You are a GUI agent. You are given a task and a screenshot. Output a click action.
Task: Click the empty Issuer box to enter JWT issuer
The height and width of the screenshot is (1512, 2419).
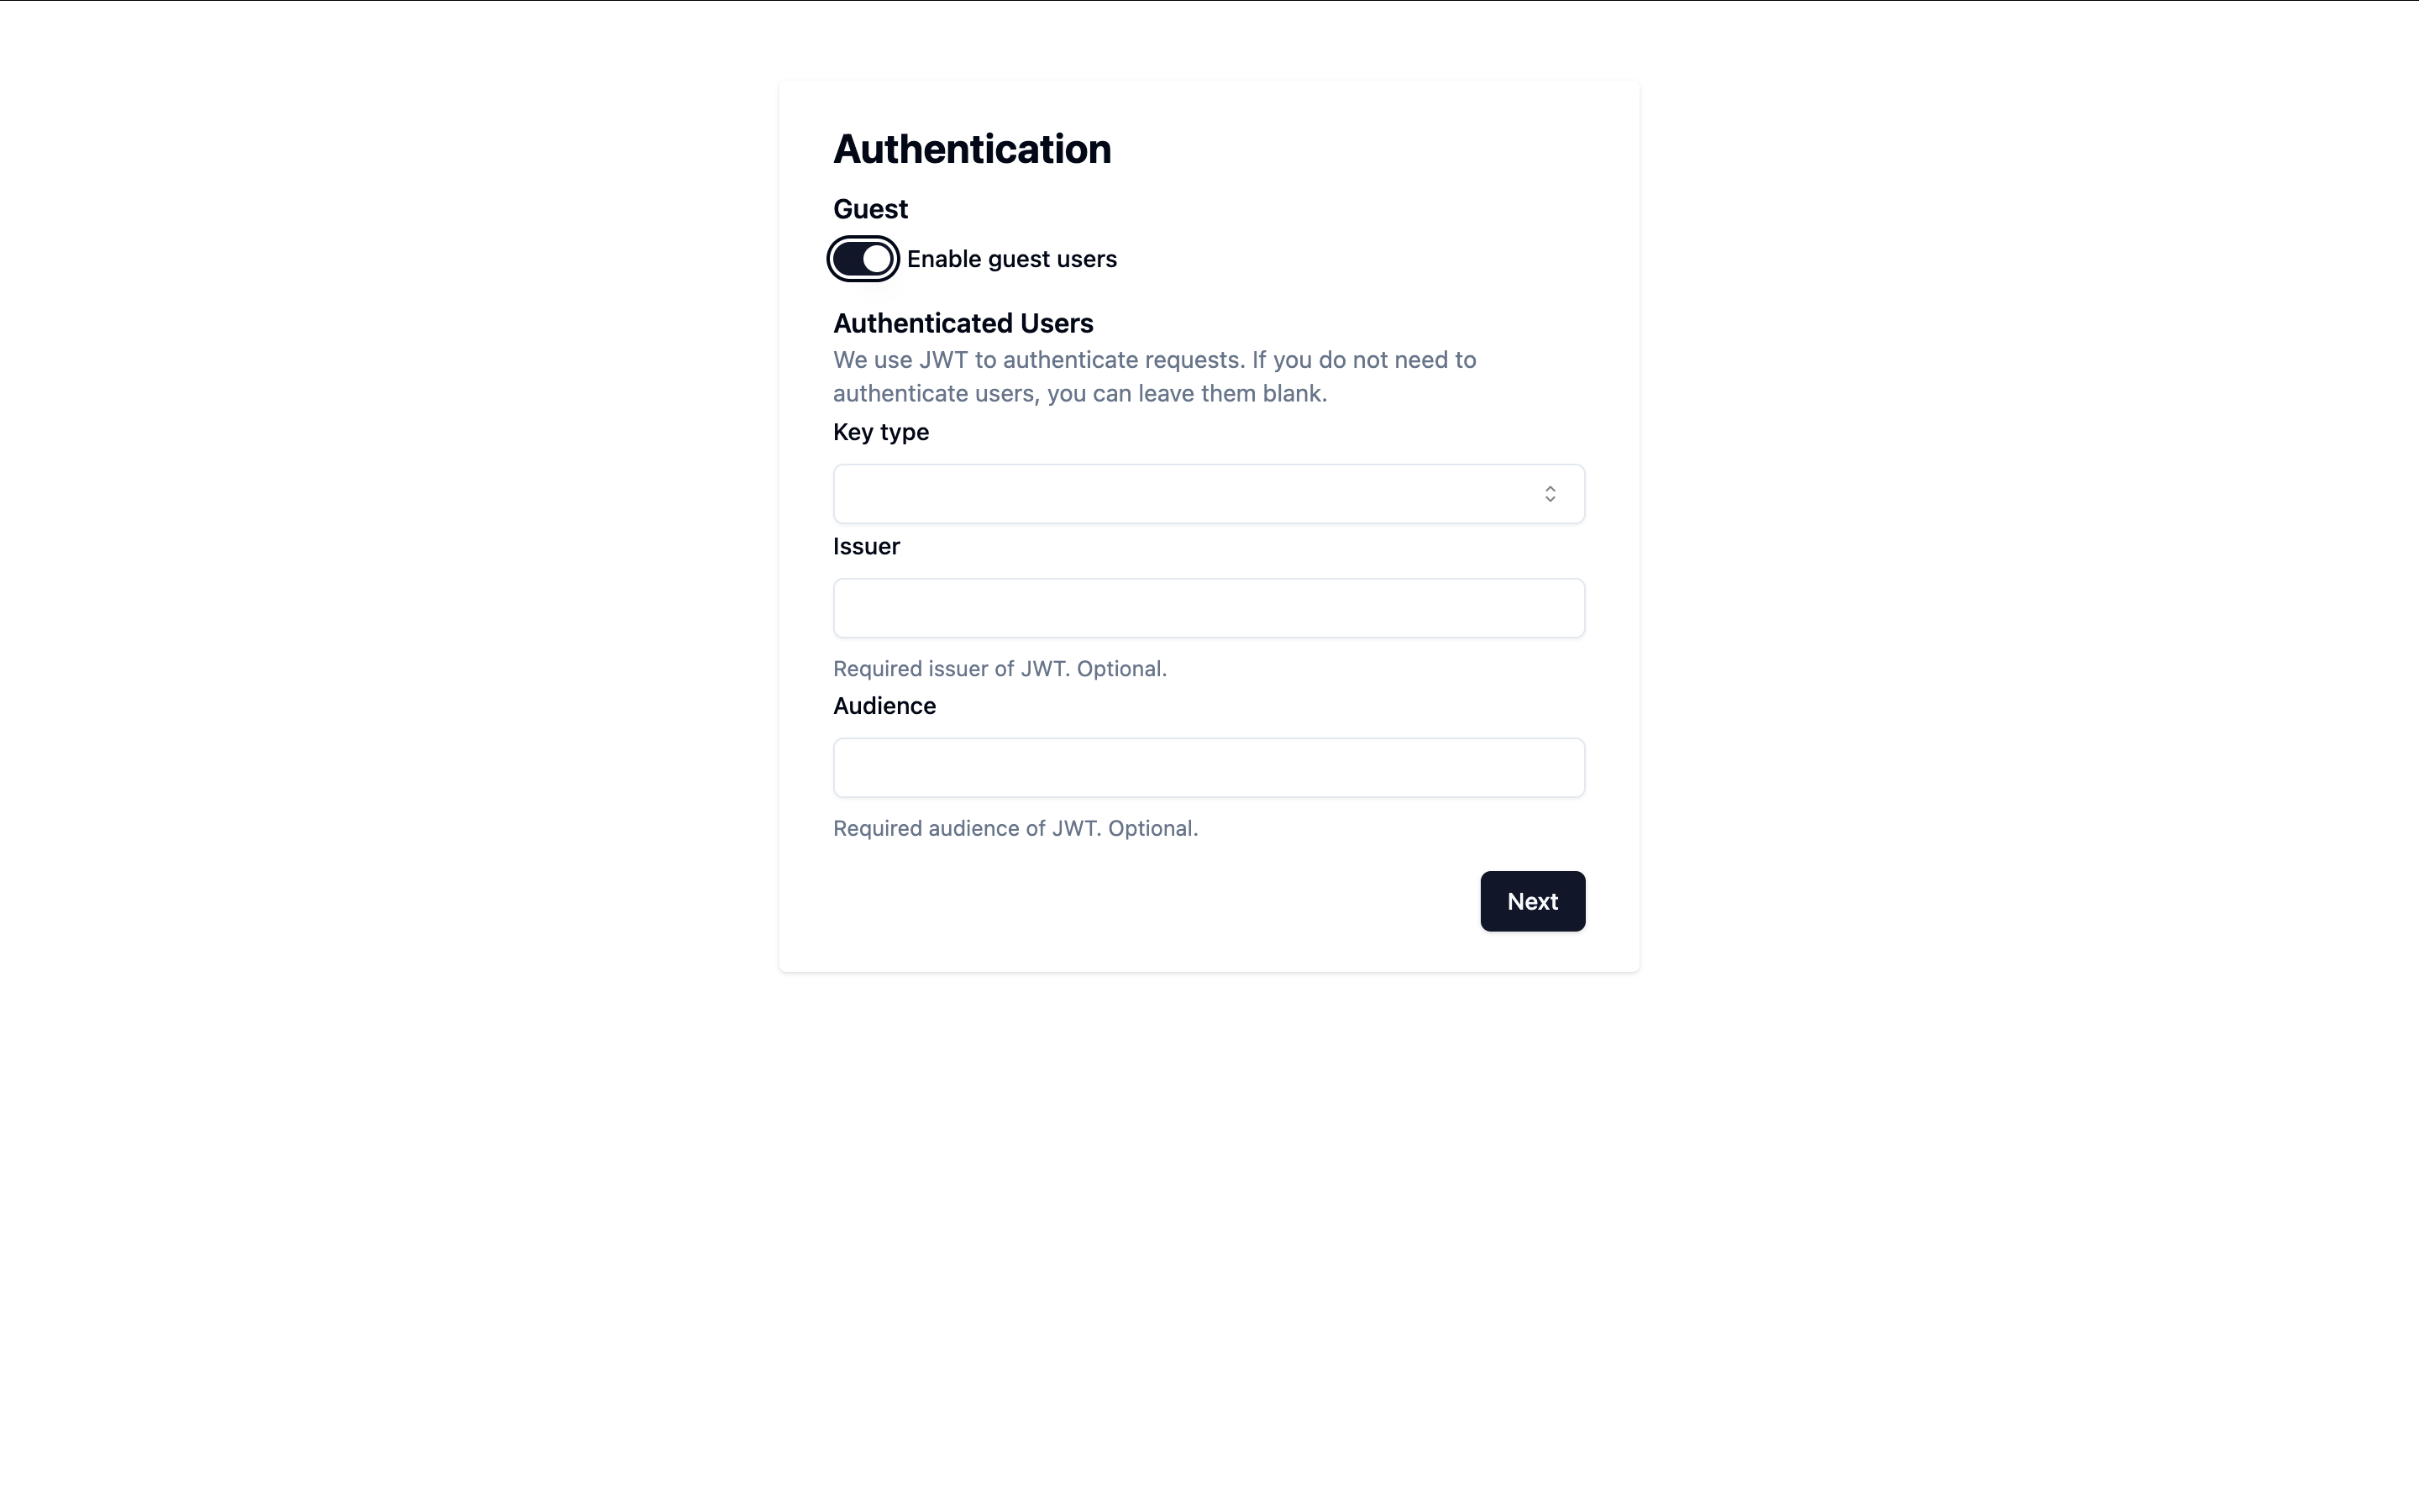(1208, 607)
